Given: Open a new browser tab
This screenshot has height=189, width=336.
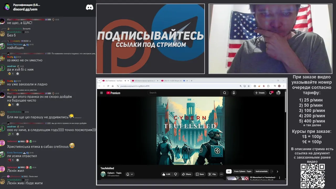Looking at the screenshot, I should 192,81.
